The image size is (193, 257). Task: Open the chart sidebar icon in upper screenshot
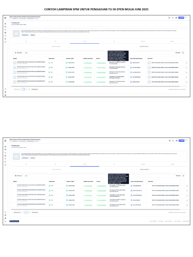5,42
